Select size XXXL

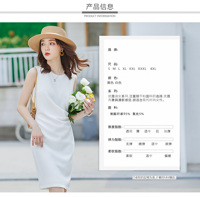click(142, 69)
